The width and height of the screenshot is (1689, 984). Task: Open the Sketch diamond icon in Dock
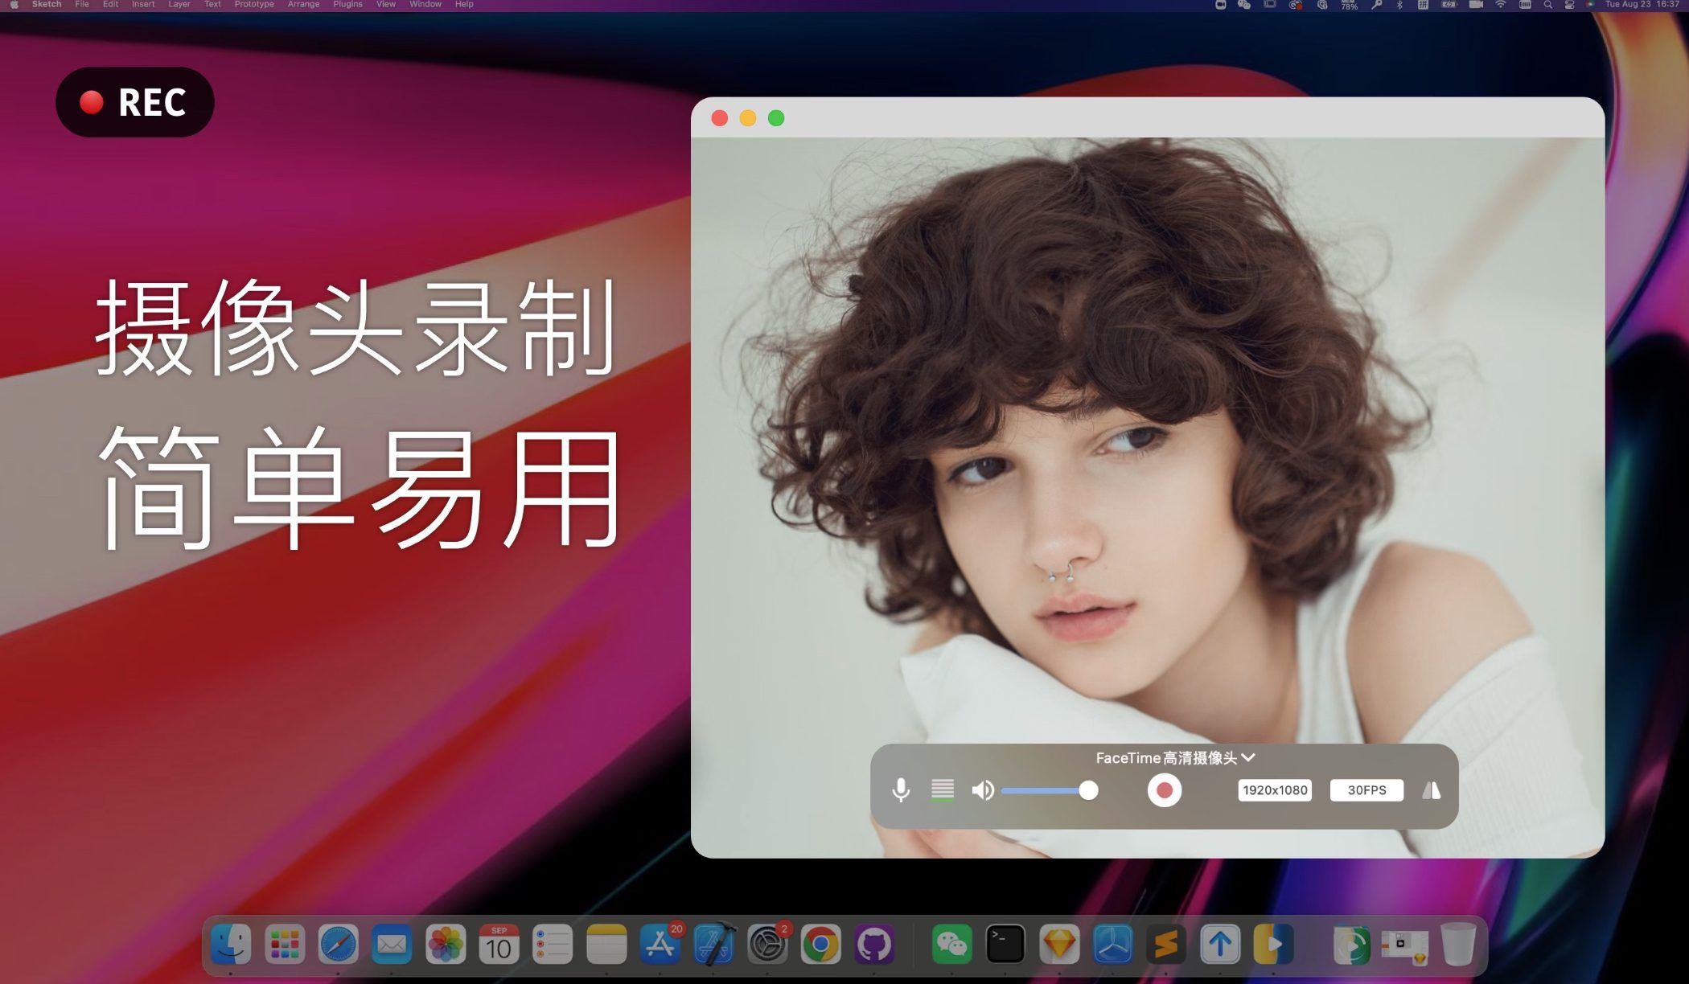1059,944
